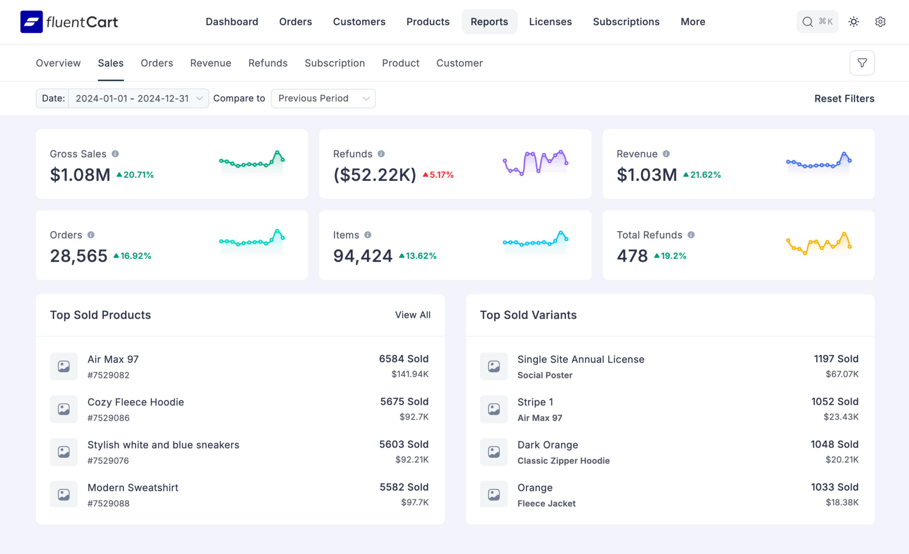Open the date range dropdown
The height and width of the screenshot is (554, 909).
[x=138, y=98]
